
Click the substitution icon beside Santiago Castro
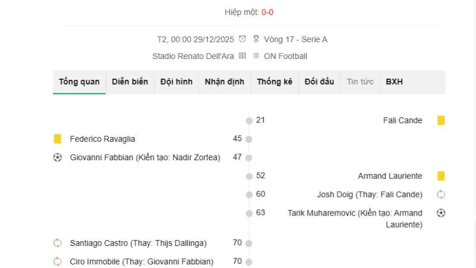58,243
